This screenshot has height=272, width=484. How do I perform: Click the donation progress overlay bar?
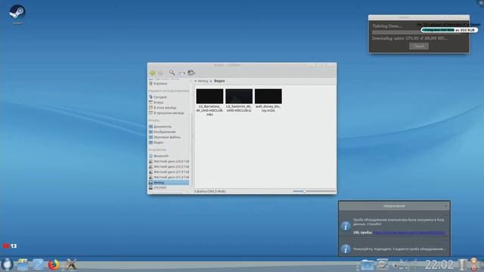pyautogui.click(x=449, y=30)
